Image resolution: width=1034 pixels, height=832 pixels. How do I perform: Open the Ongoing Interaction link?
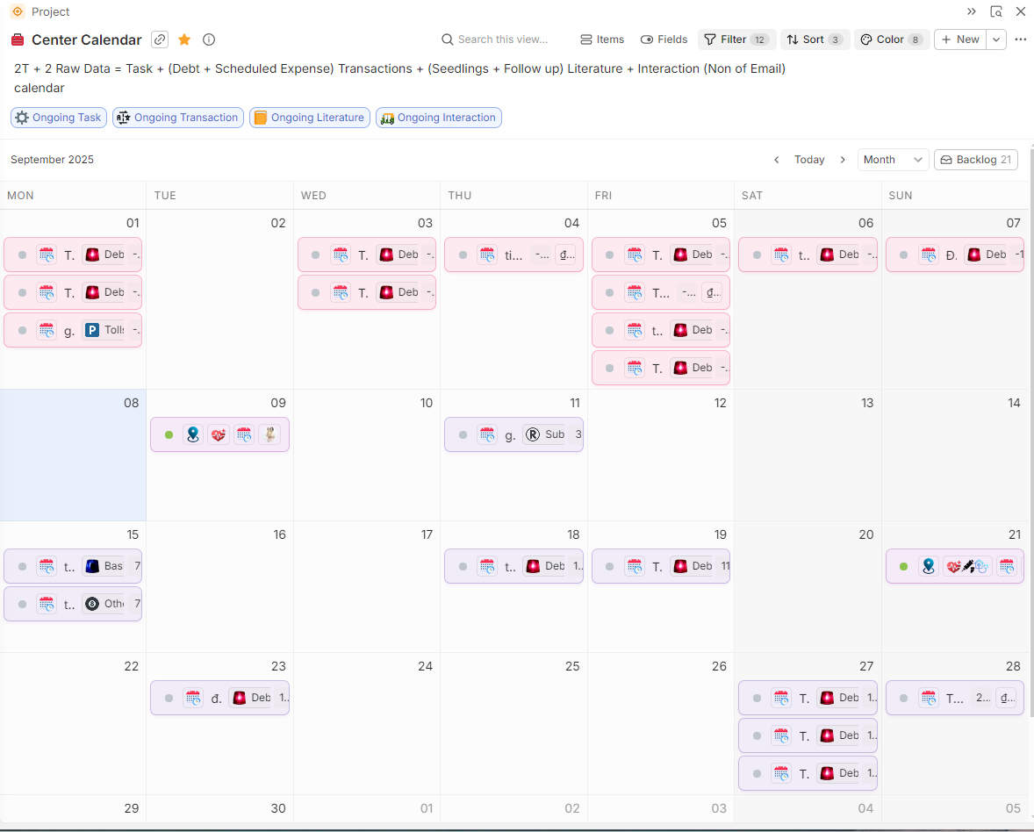coord(439,118)
